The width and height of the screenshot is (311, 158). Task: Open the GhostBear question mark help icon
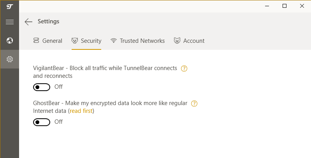(195, 104)
